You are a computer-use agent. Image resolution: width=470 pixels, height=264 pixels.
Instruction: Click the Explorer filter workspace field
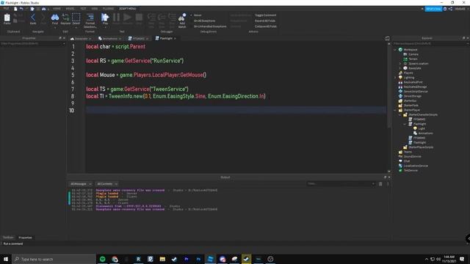(x=430, y=43)
